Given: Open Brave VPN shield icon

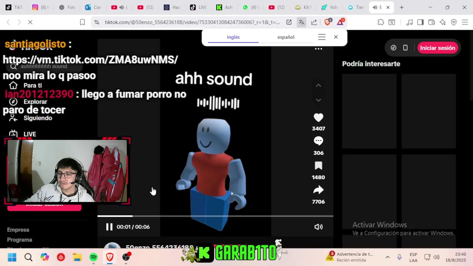Looking at the screenshot, I should (454, 22).
